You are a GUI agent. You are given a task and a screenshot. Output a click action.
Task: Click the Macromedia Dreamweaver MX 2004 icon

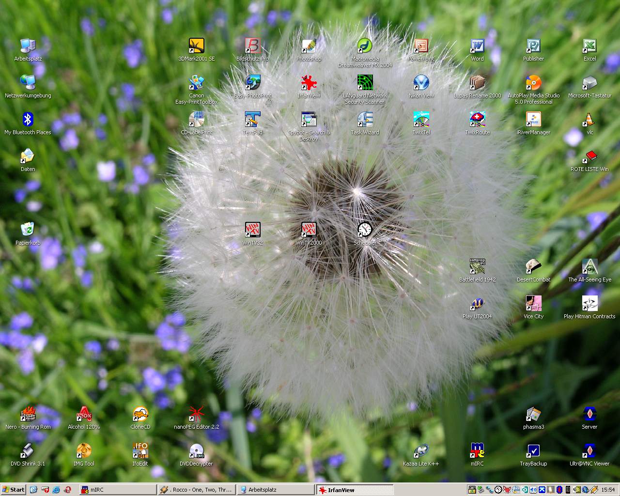pyautogui.click(x=365, y=46)
